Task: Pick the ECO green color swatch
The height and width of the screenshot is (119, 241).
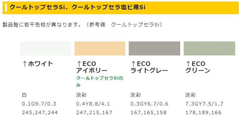Action: pyautogui.click(x=209, y=48)
